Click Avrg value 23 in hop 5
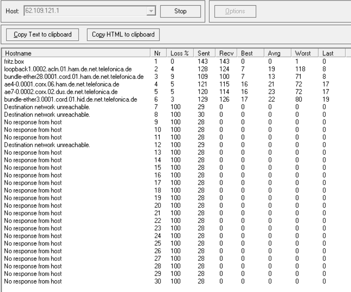 coord(272,92)
